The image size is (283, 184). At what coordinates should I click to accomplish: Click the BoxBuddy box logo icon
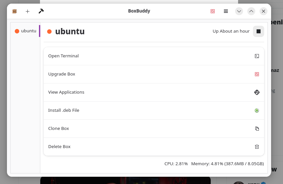point(15,11)
